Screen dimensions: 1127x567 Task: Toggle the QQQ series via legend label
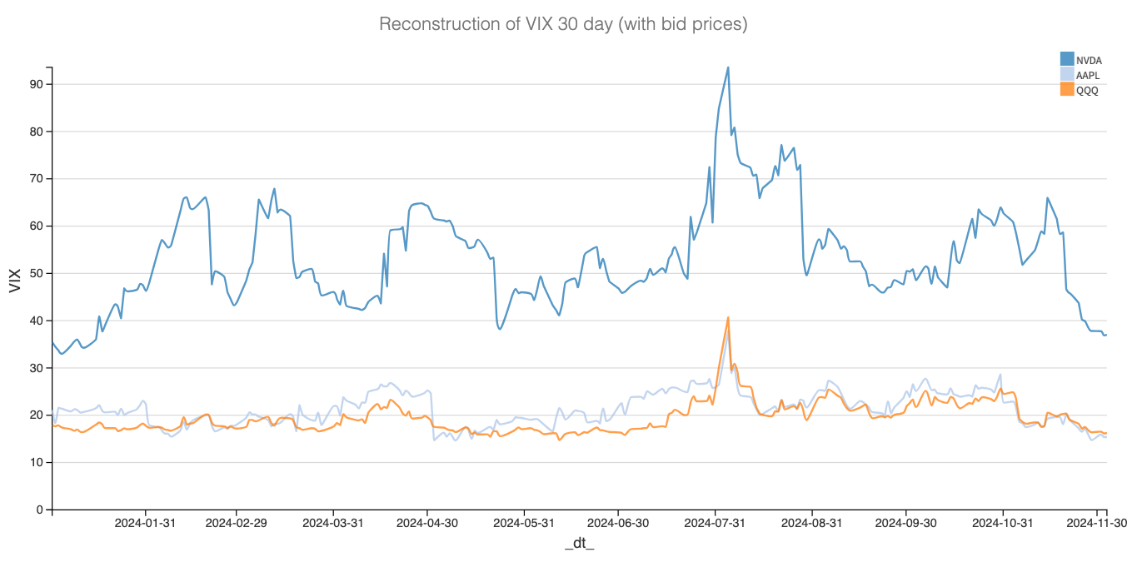click(1087, 91)
